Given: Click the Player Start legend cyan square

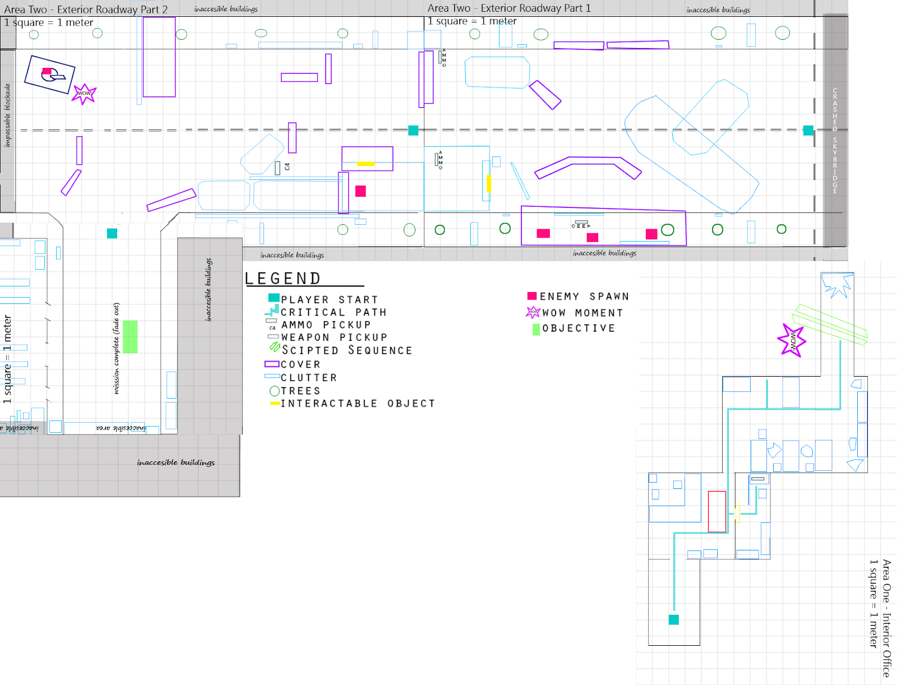Looking at the screenshot, I should tap(274, 298).
